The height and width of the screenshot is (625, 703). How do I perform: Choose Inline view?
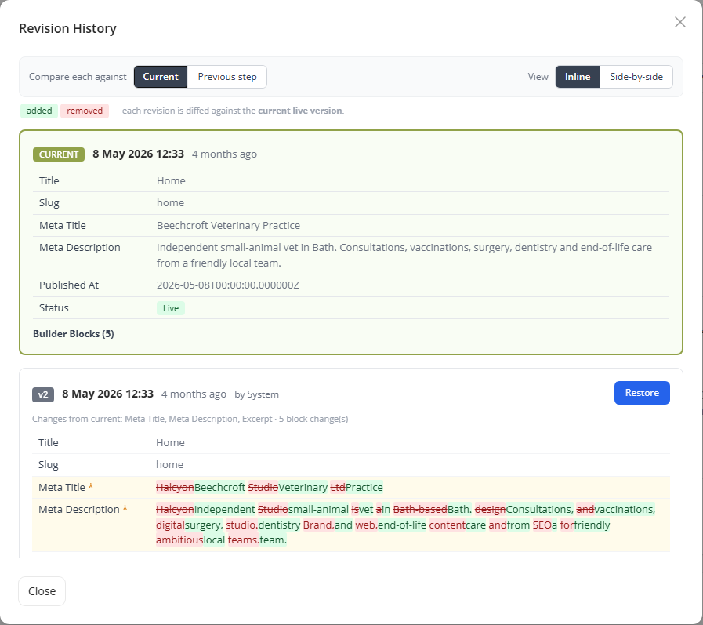[x=577, y=77]
